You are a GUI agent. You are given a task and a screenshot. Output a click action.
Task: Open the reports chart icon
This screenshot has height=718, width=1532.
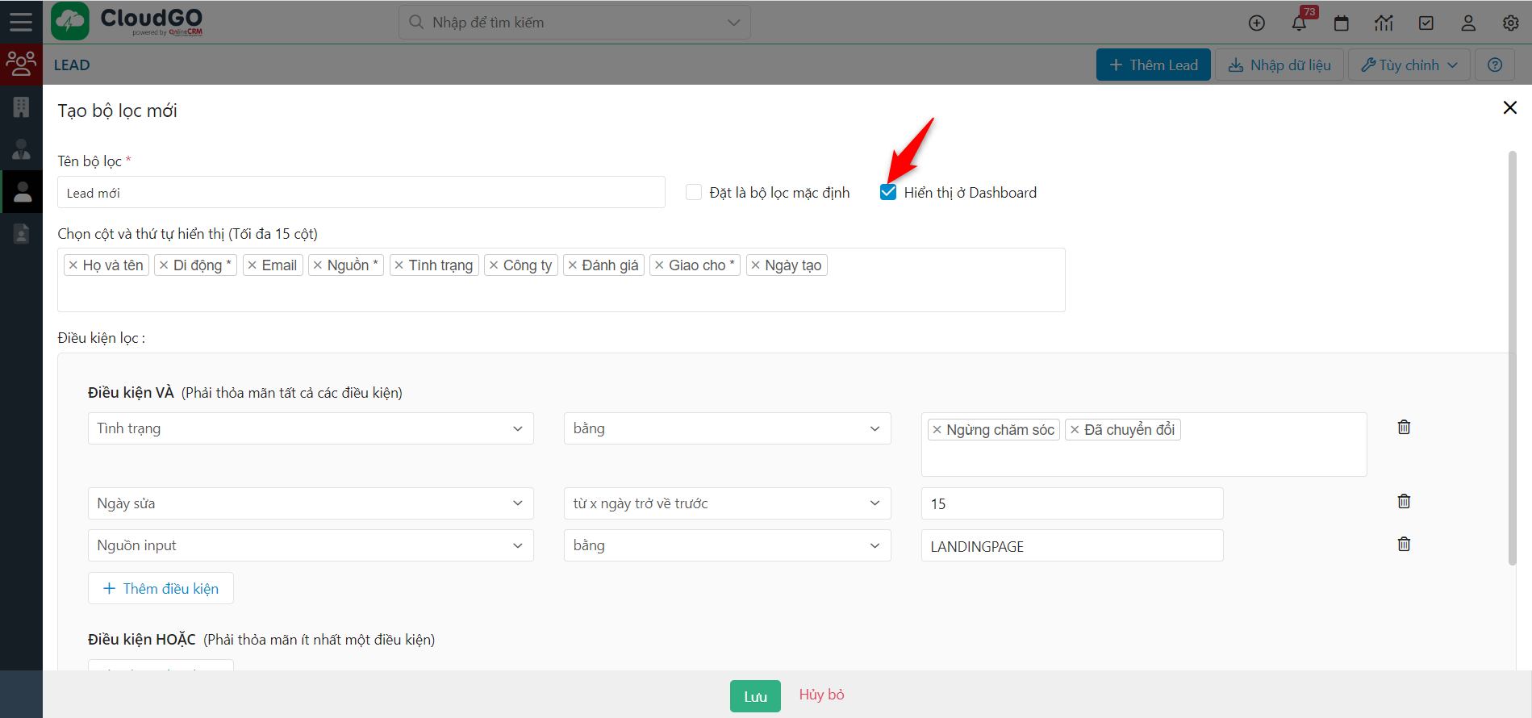(x=1384, y=23)
